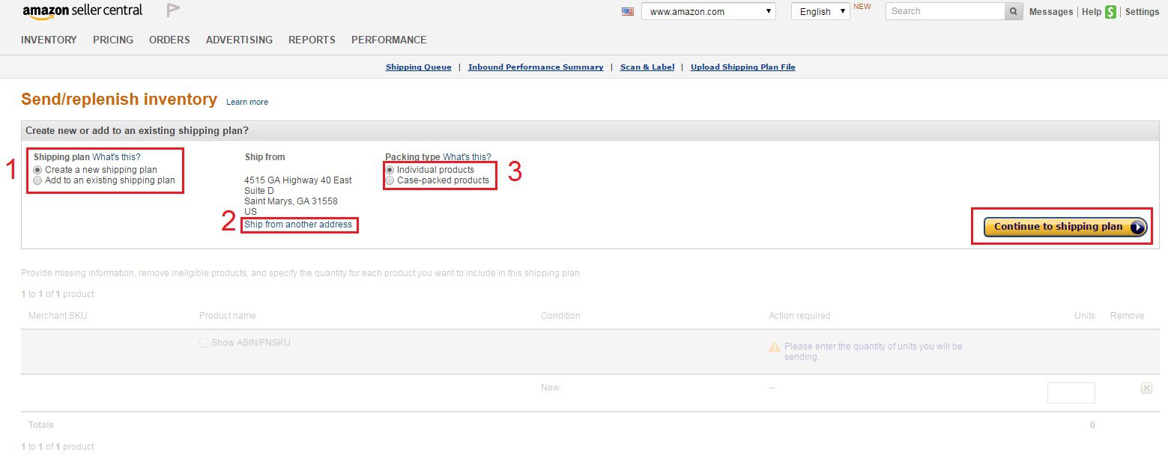1168x476 pixels.
Task: Open the PERFORMANCE menu
Action: [x=389, y=40]
